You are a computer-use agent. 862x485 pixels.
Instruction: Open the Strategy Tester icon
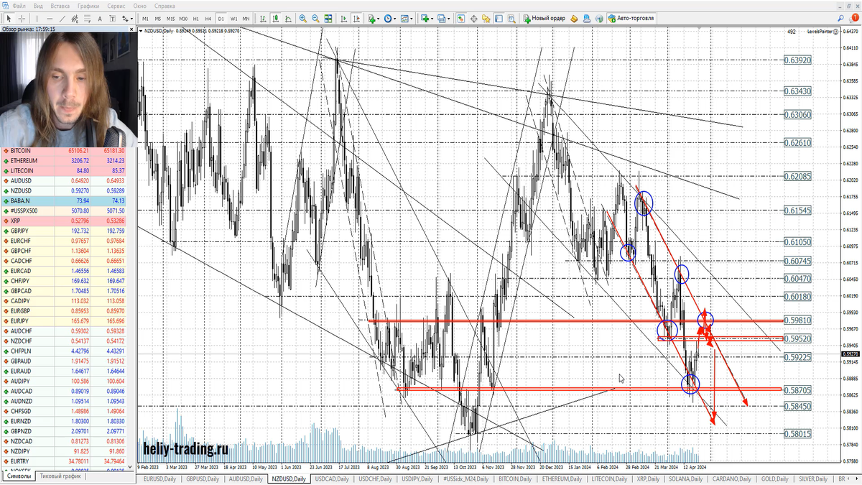click(x=511, y=18)
